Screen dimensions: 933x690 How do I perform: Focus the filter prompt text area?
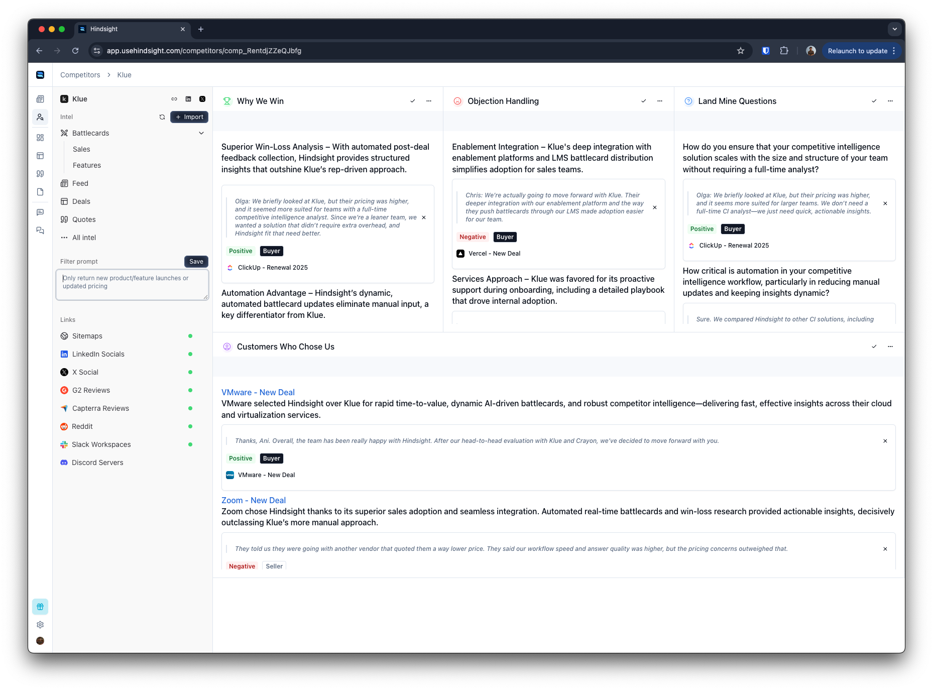pos(133,285)
